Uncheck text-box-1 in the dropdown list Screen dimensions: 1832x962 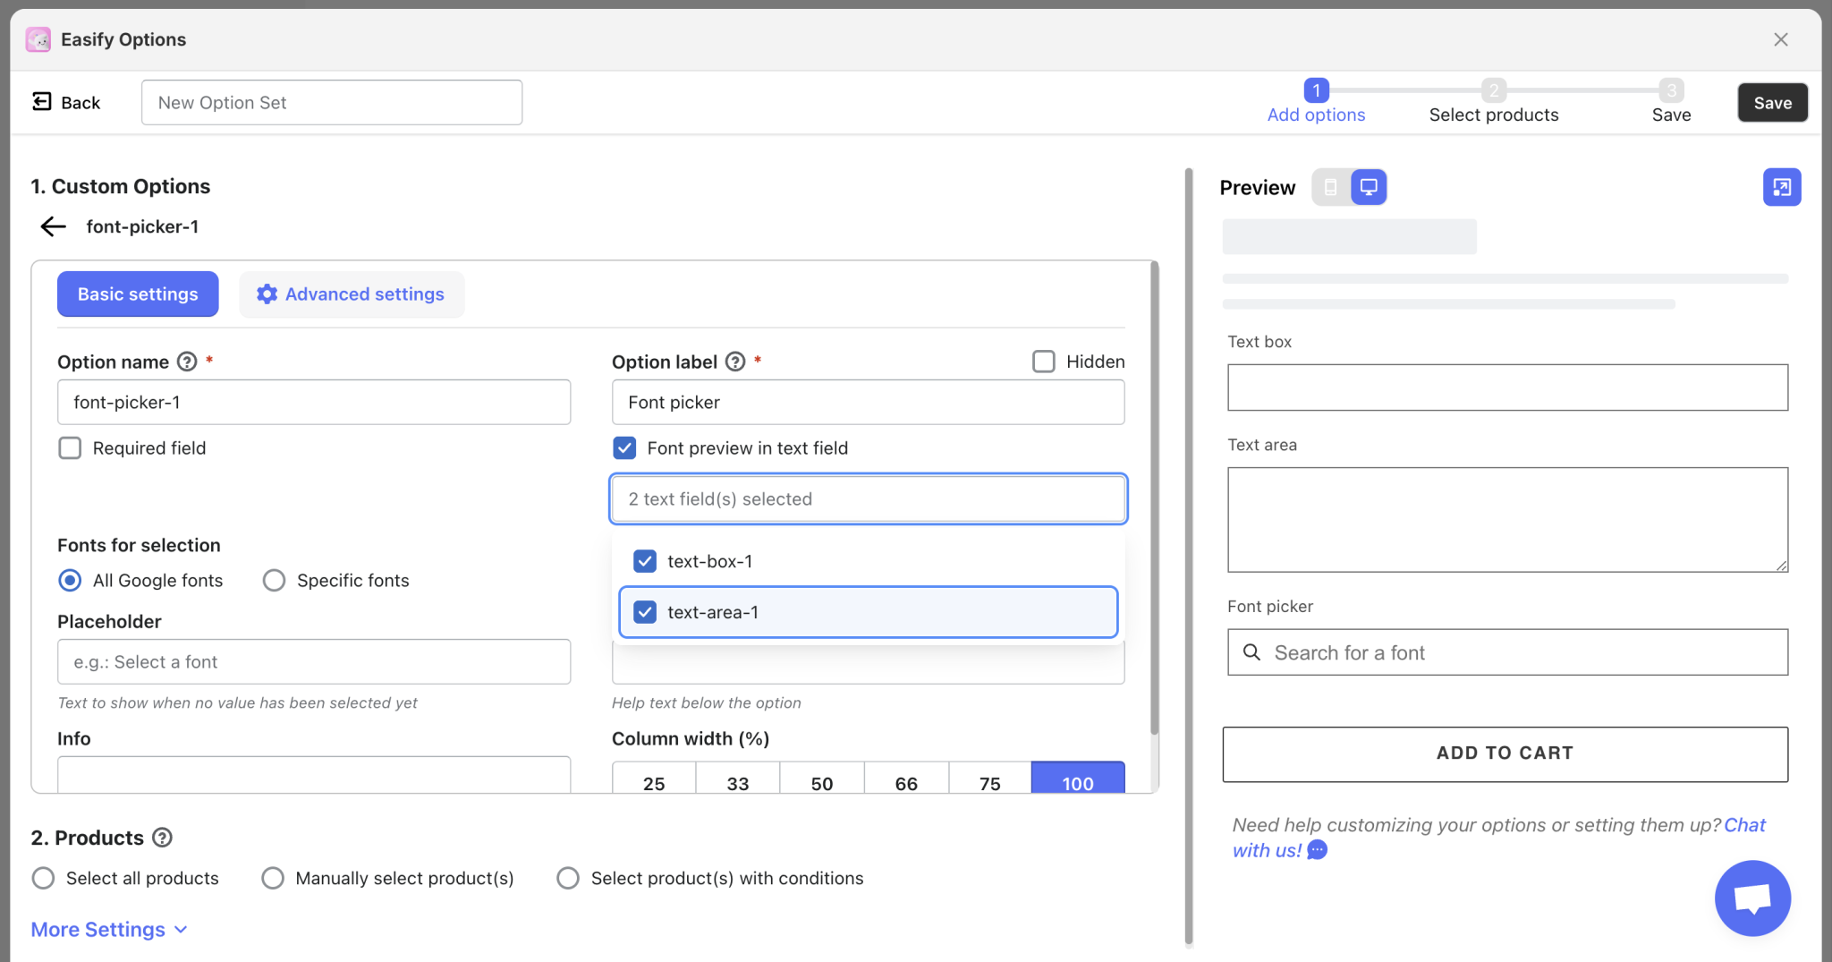[645, 561]
